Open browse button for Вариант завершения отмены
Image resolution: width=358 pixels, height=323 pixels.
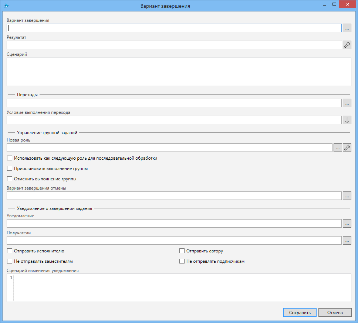click(347, 196)
